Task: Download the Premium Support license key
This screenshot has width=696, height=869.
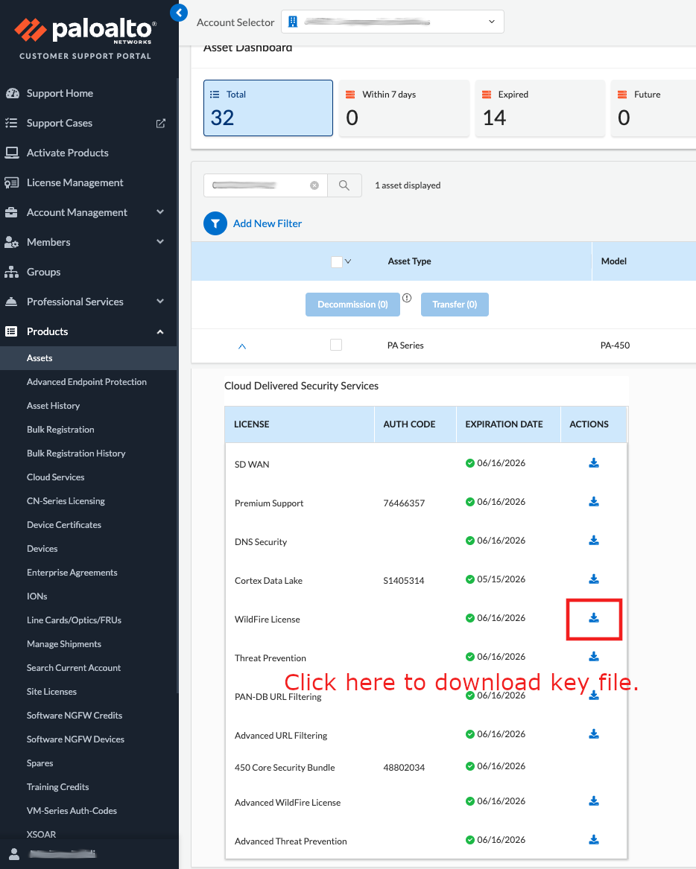Action: click(594, 502)
